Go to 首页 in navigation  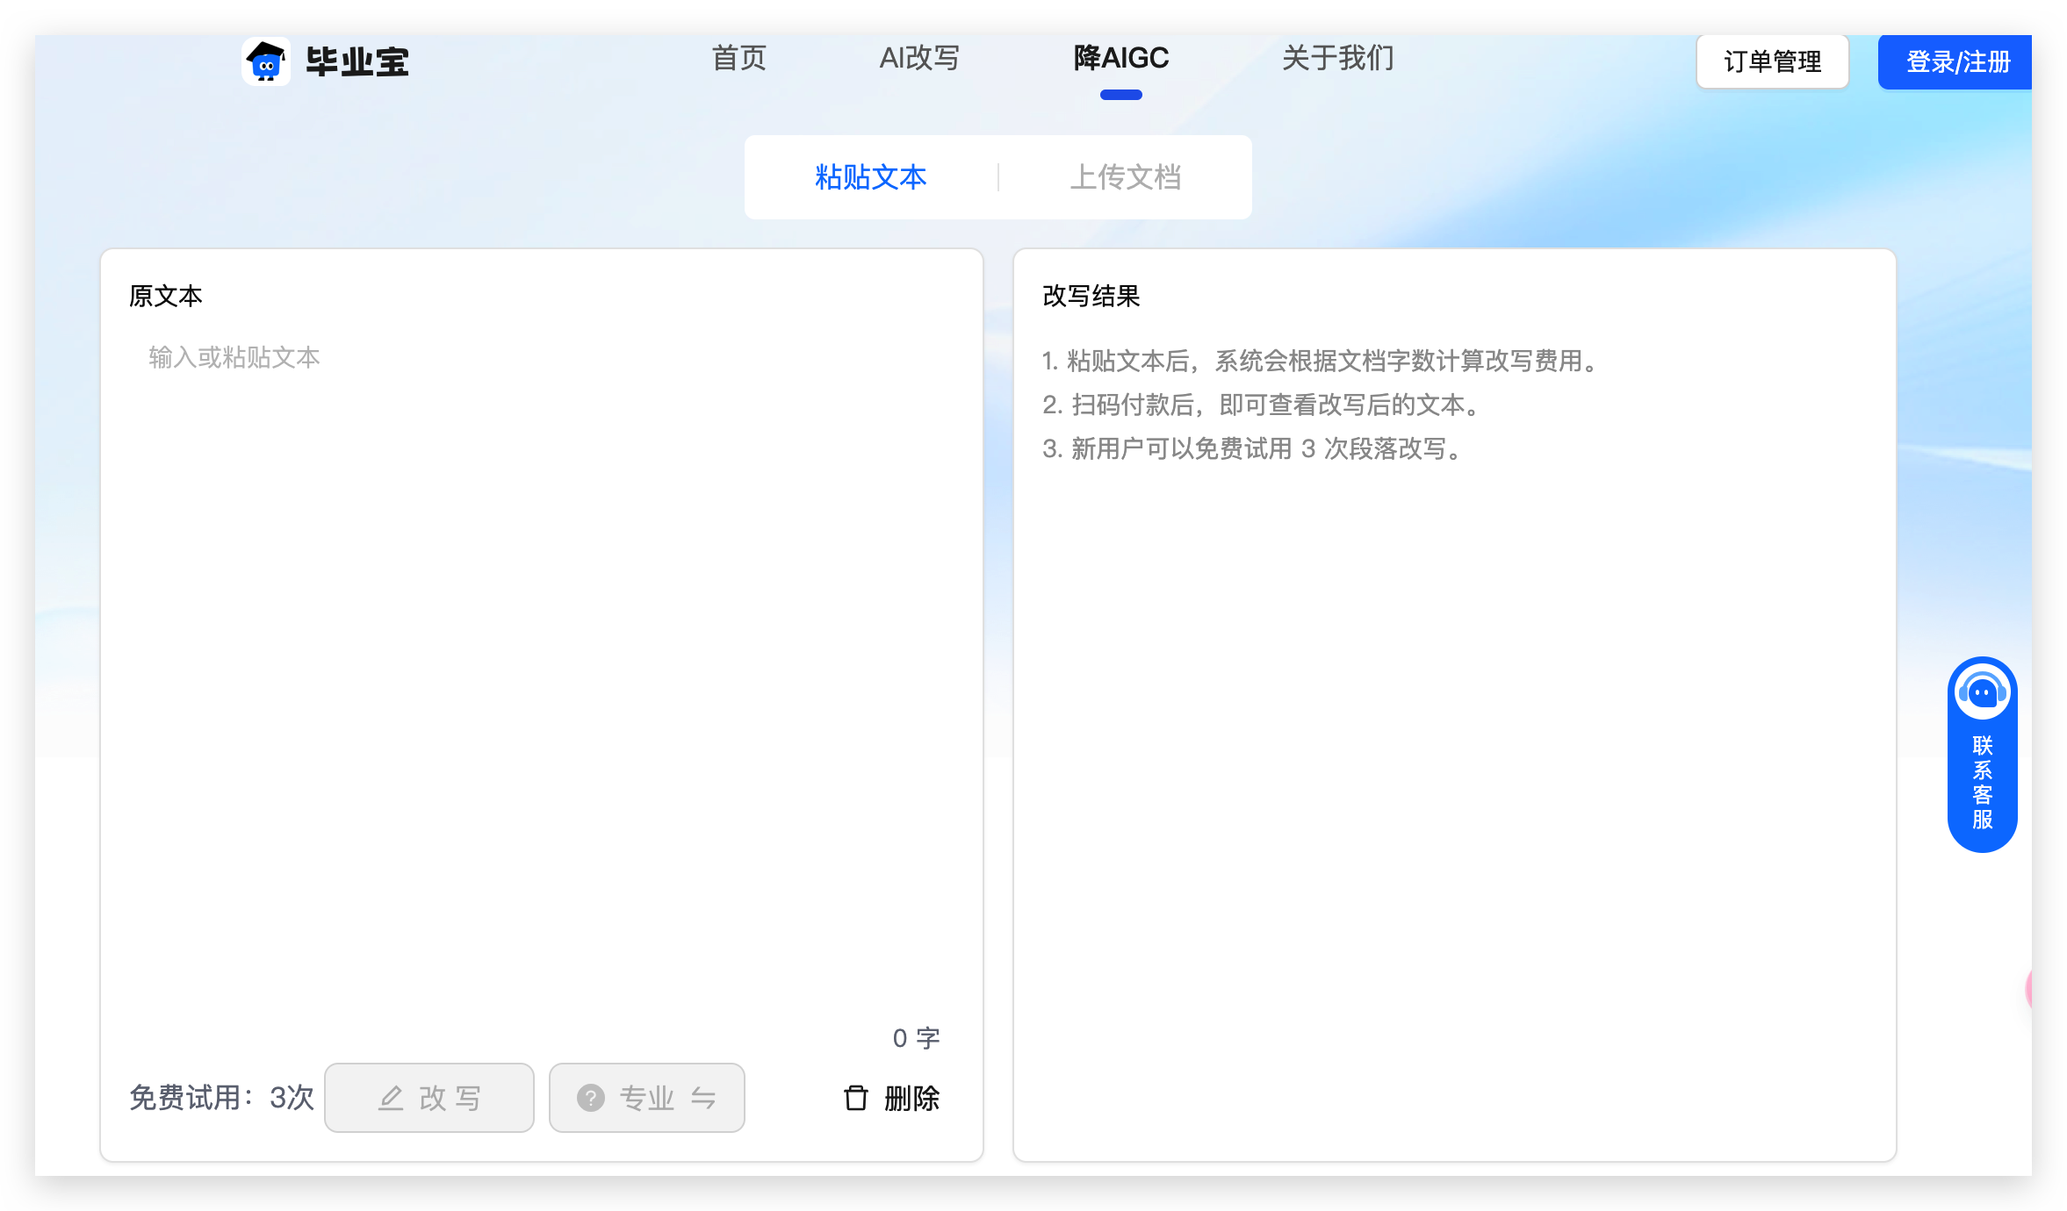738,59
